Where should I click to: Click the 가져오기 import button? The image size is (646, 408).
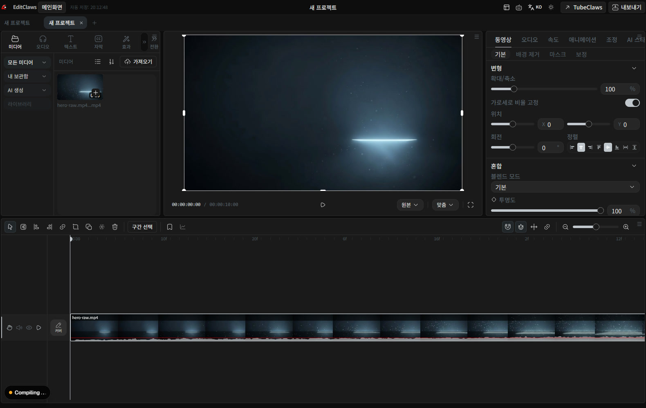(138, 62)
